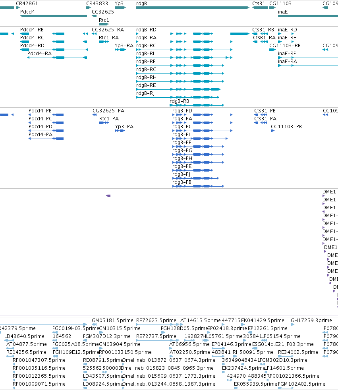This screenshot has height=390, width=338.
Task: Click the rdgB-PB protein label
Action: click(182, 182)
